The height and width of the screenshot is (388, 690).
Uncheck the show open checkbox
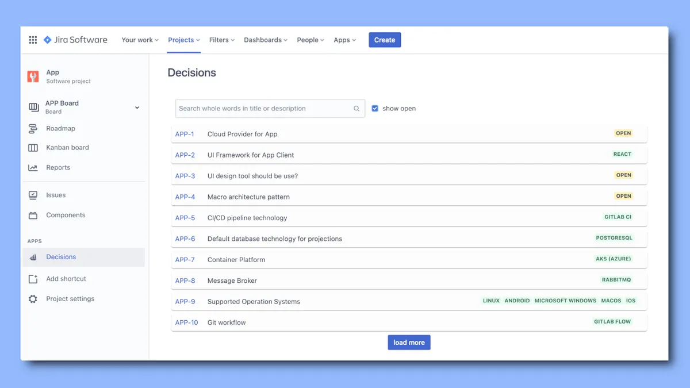pos(375,109)
